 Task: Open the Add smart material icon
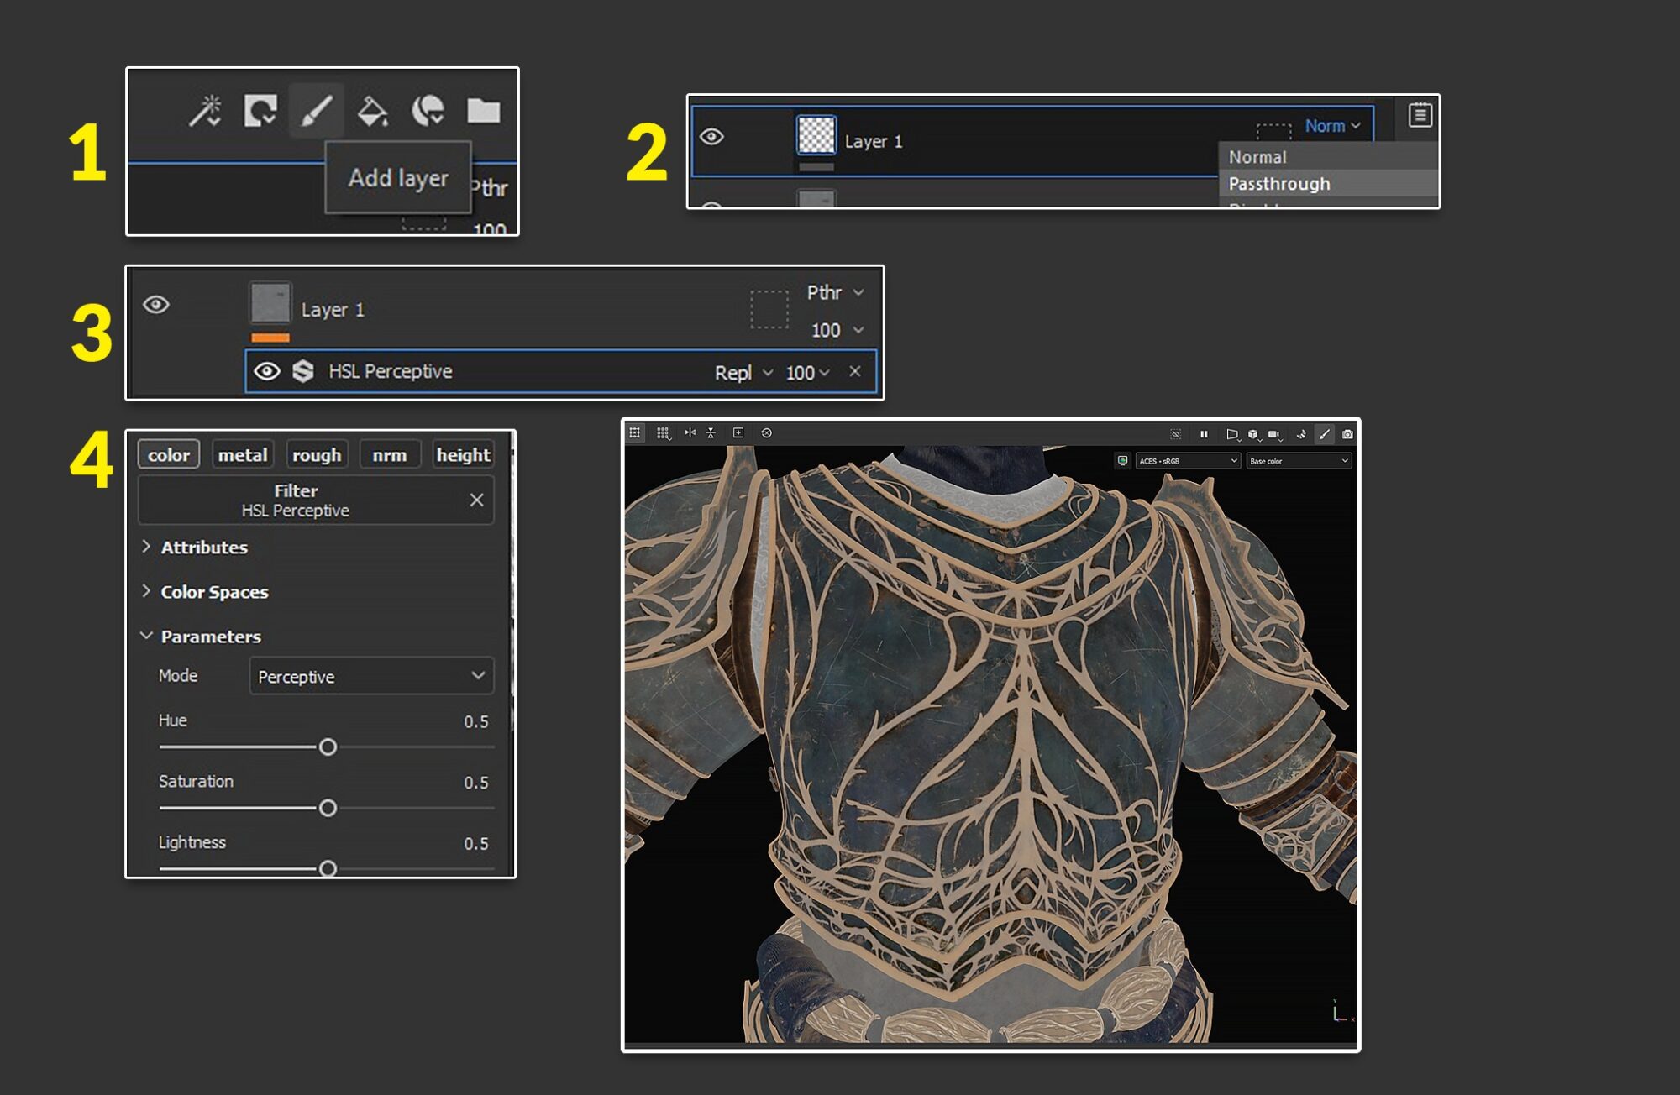[x=428, y=111]
